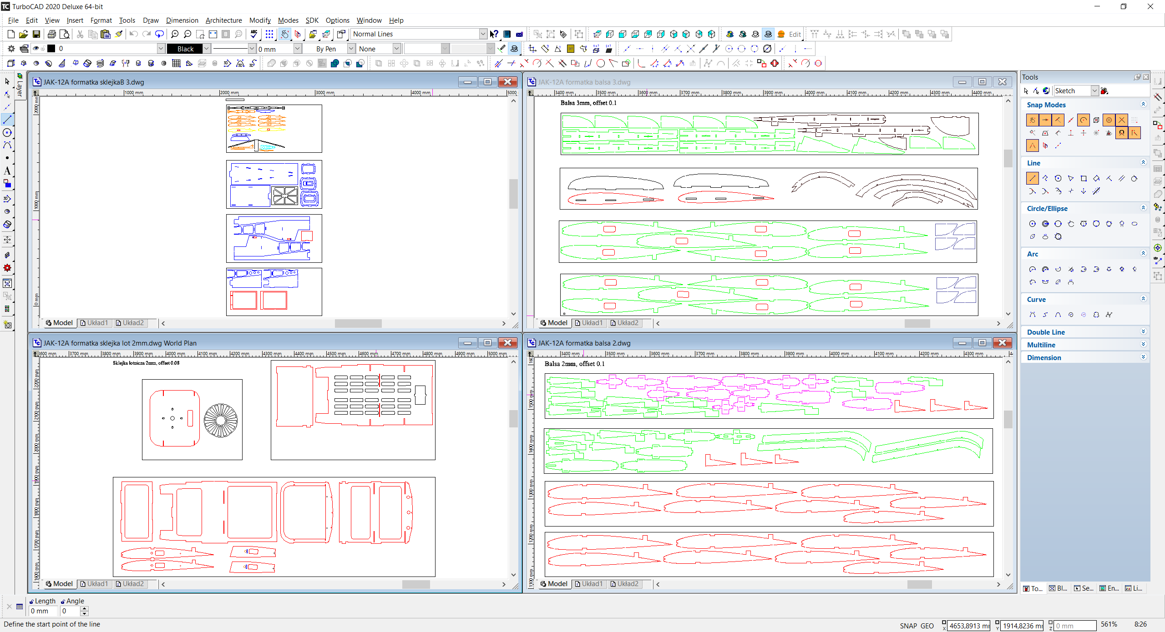
Task: Toggle the intersection snap mode
Action: pyautogui.click(x=1122, y=120)
